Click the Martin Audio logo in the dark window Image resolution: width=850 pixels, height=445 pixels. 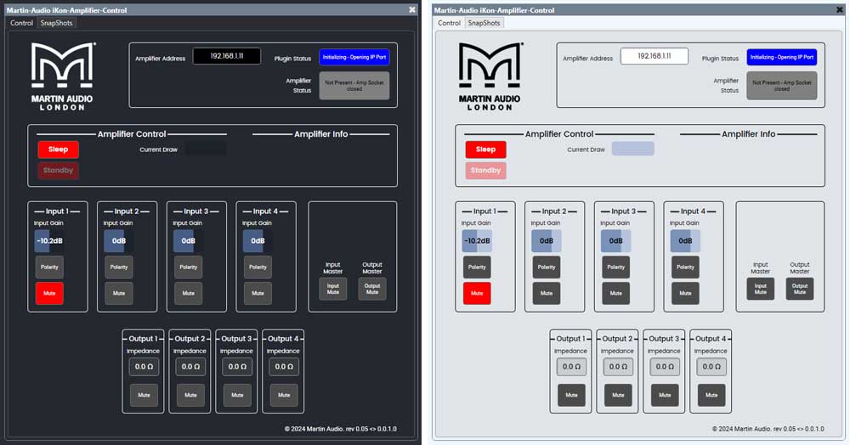point(63,76)
